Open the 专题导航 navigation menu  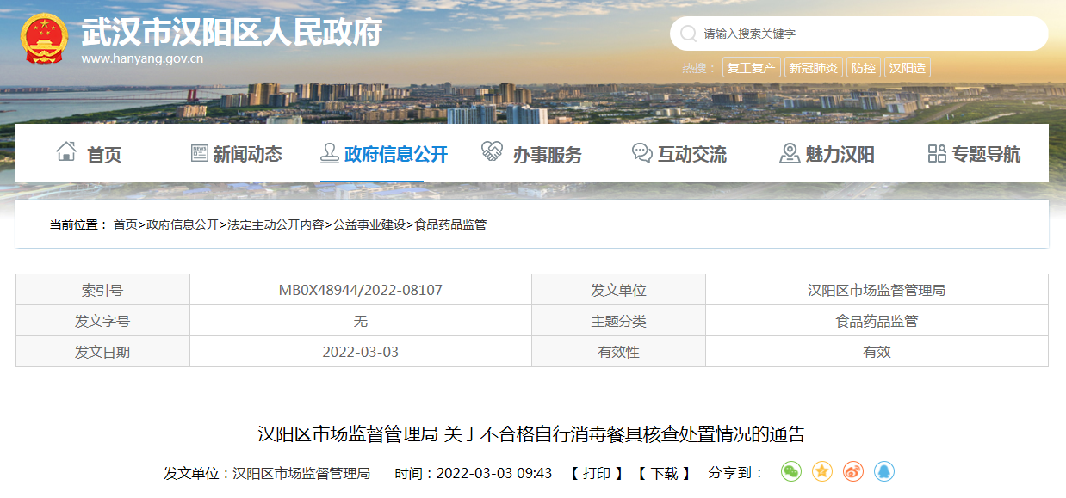pyautogui.click(x=986, y=154)
